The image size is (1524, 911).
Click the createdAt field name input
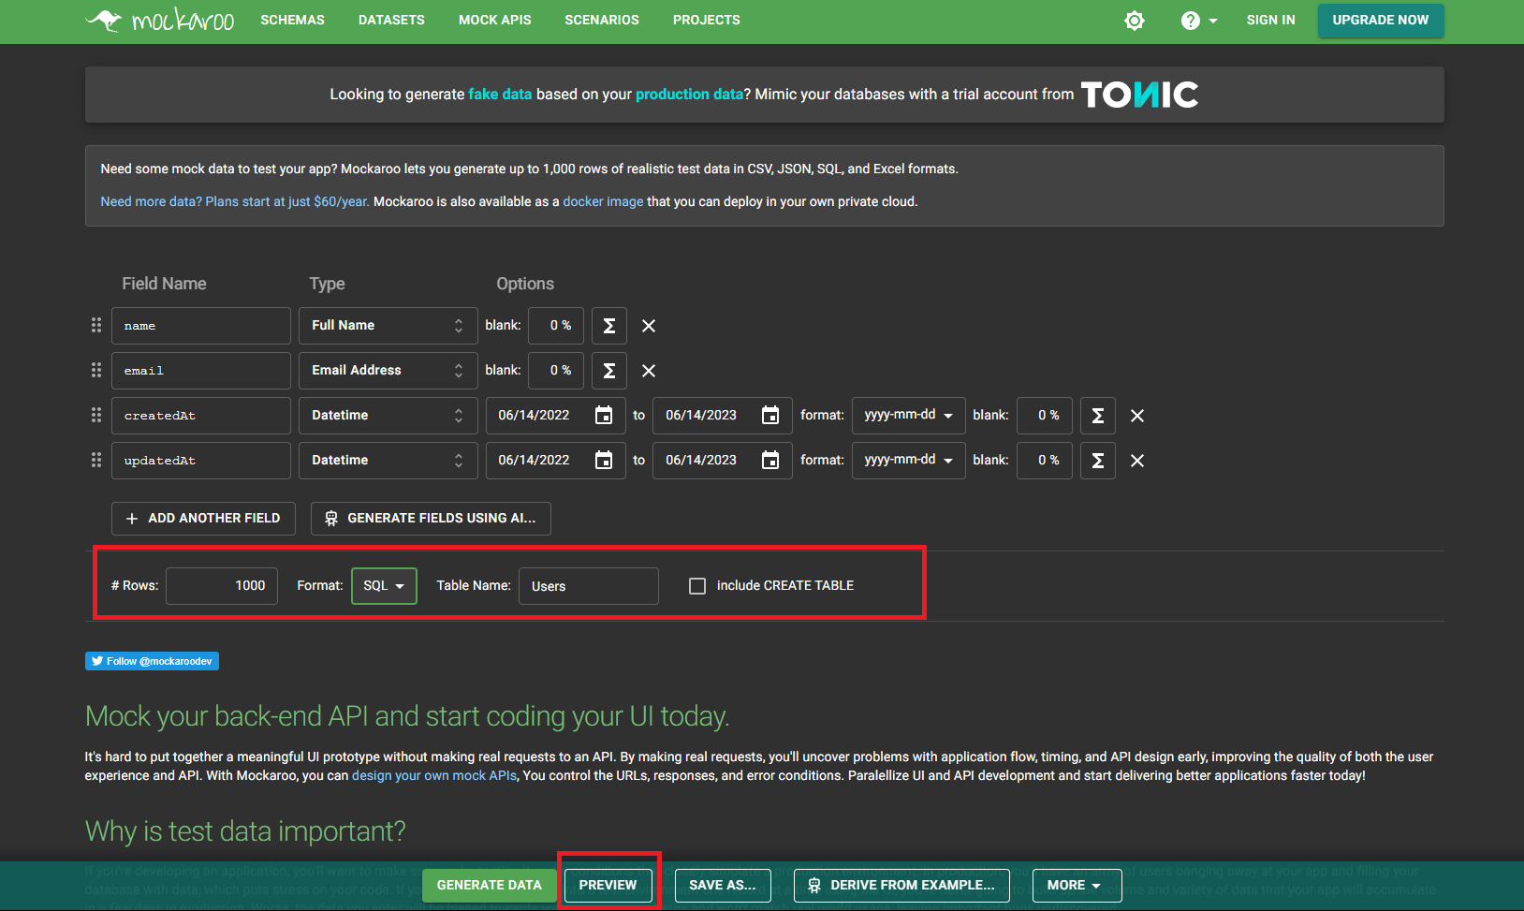201,416
